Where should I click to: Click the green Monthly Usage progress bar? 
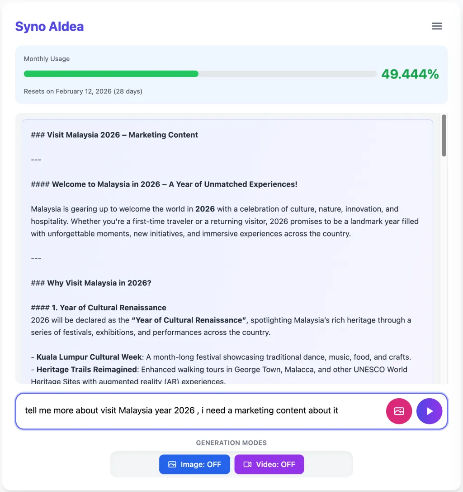111,74
